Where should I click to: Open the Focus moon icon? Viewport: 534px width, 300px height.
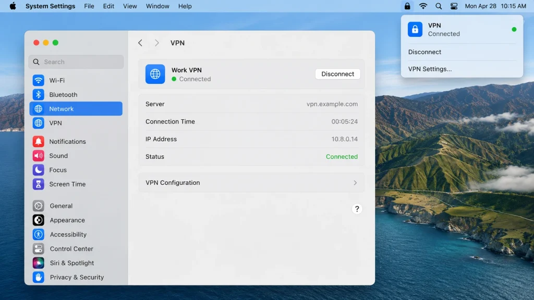(39, 170)
